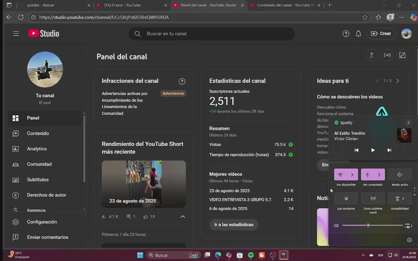Open the notifications bell

click(x=358, y=34)
